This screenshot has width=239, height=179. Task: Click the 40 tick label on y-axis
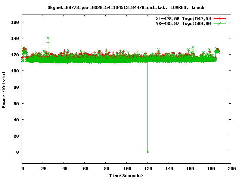point(16,120)
